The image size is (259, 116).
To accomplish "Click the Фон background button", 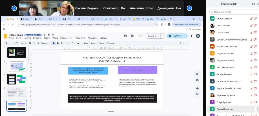I will pyautogui.click(x=86, y=43).
